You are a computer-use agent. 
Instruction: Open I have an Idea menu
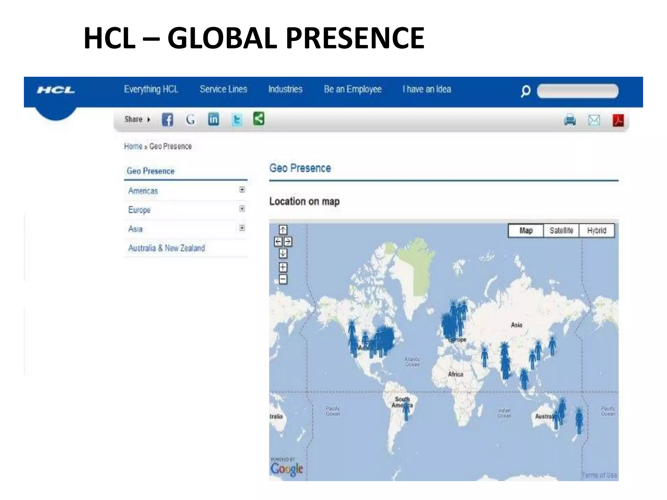(x=427, y=89)
